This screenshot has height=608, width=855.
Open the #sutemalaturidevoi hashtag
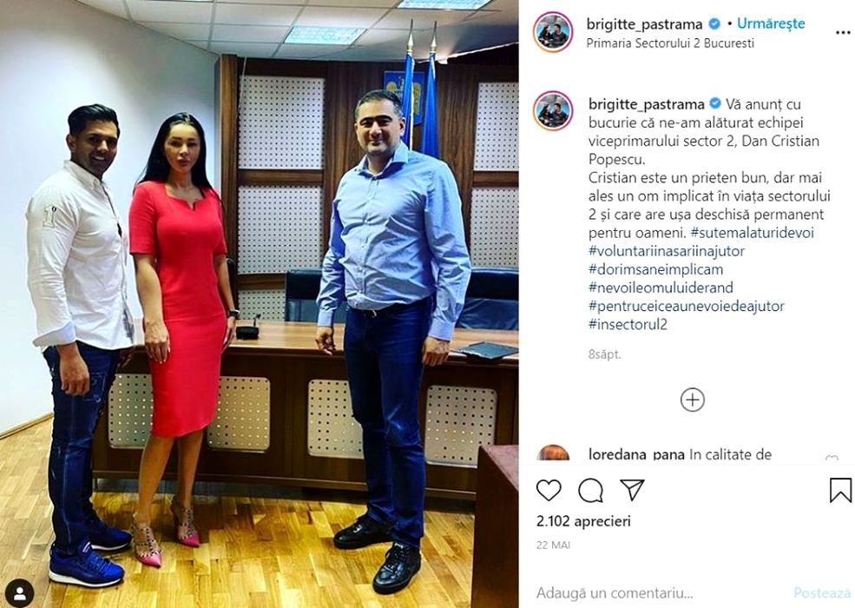752,233
